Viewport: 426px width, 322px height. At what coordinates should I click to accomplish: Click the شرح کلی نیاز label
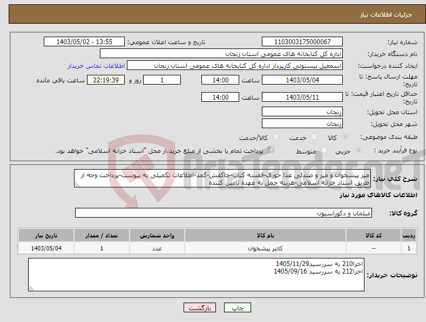point(395,179)
